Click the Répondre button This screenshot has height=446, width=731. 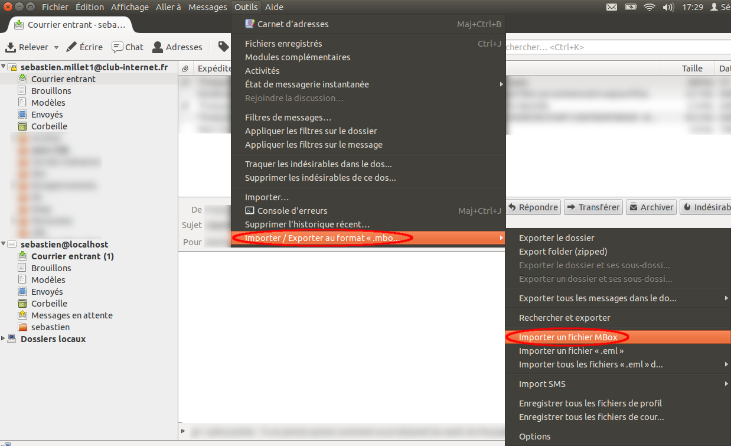click(x=533, y=207)
